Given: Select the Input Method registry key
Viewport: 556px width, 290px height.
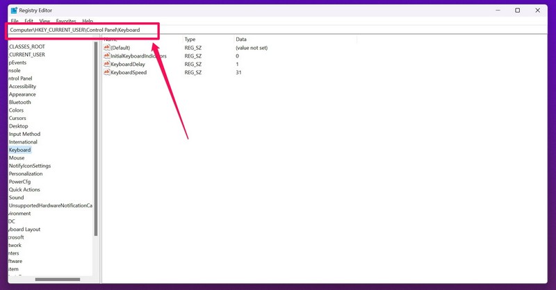Looking at the screenshot, I should pyautogui.click(x=24, y=134).
